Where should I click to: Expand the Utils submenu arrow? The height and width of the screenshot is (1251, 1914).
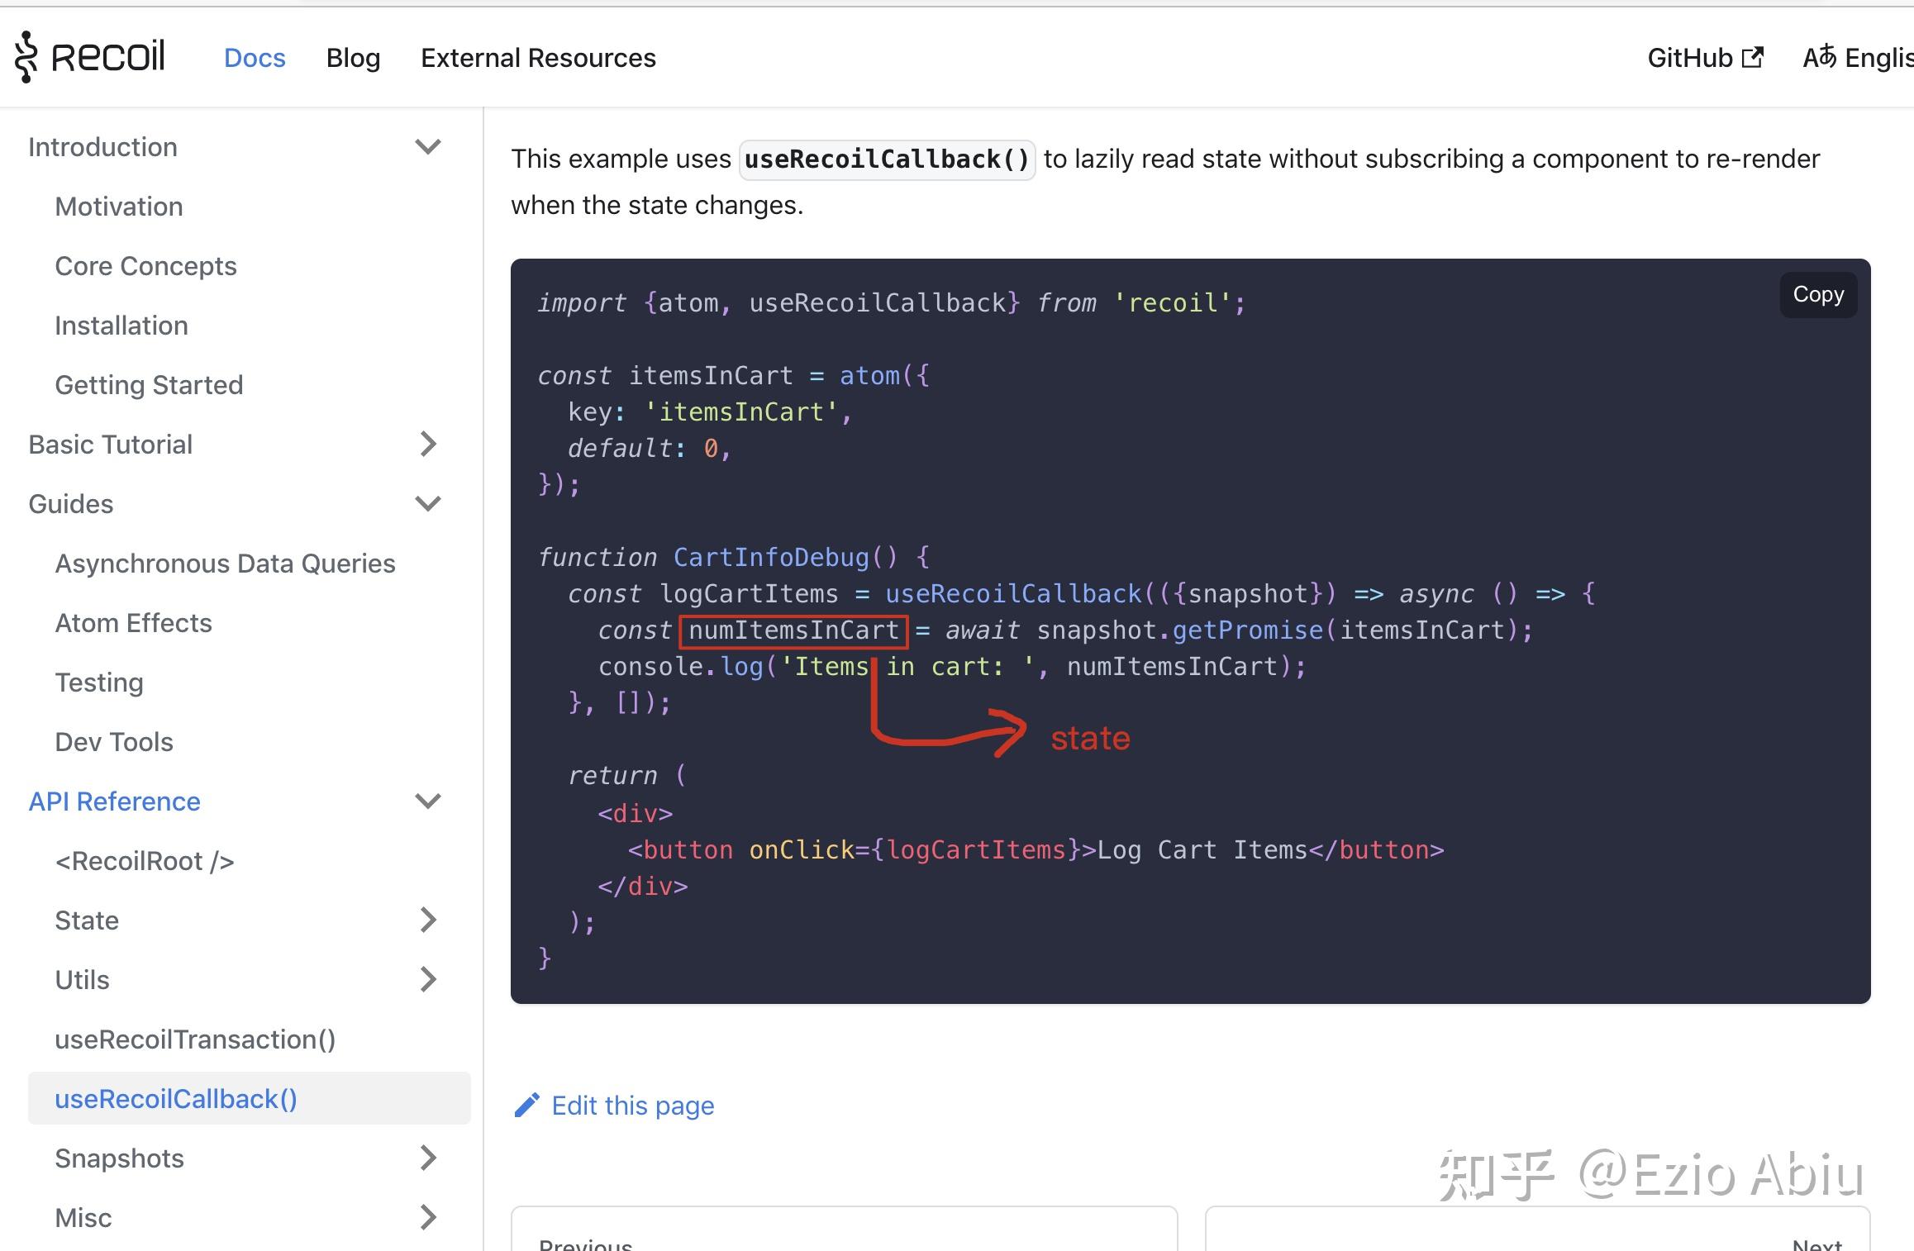pyautogui.click(x=427, y=980)
